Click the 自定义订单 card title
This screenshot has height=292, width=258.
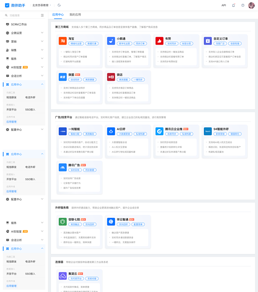pyautogui.click(x=221, y=39)
